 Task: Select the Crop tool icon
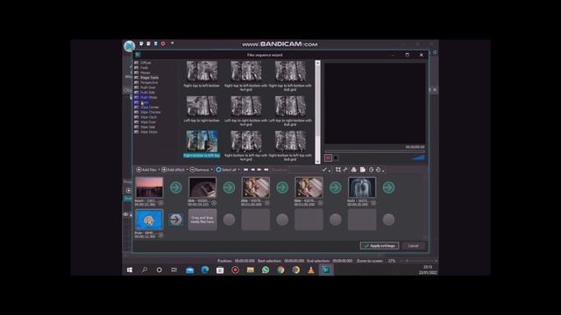point(338,170)
